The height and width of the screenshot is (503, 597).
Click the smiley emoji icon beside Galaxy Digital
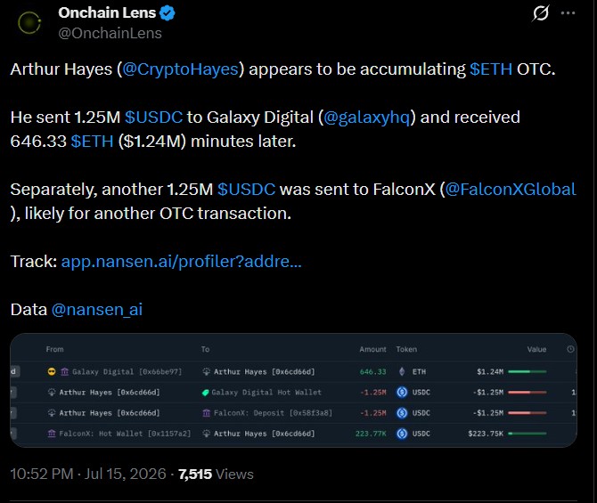pyautogui.click(x=52, y=371)
